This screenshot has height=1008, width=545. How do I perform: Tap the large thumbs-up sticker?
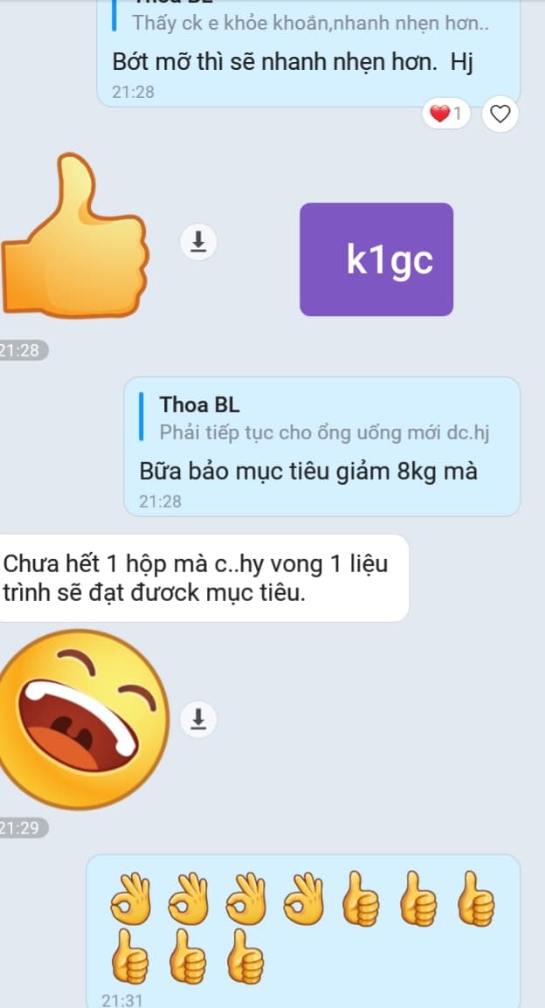pos(74,237)
